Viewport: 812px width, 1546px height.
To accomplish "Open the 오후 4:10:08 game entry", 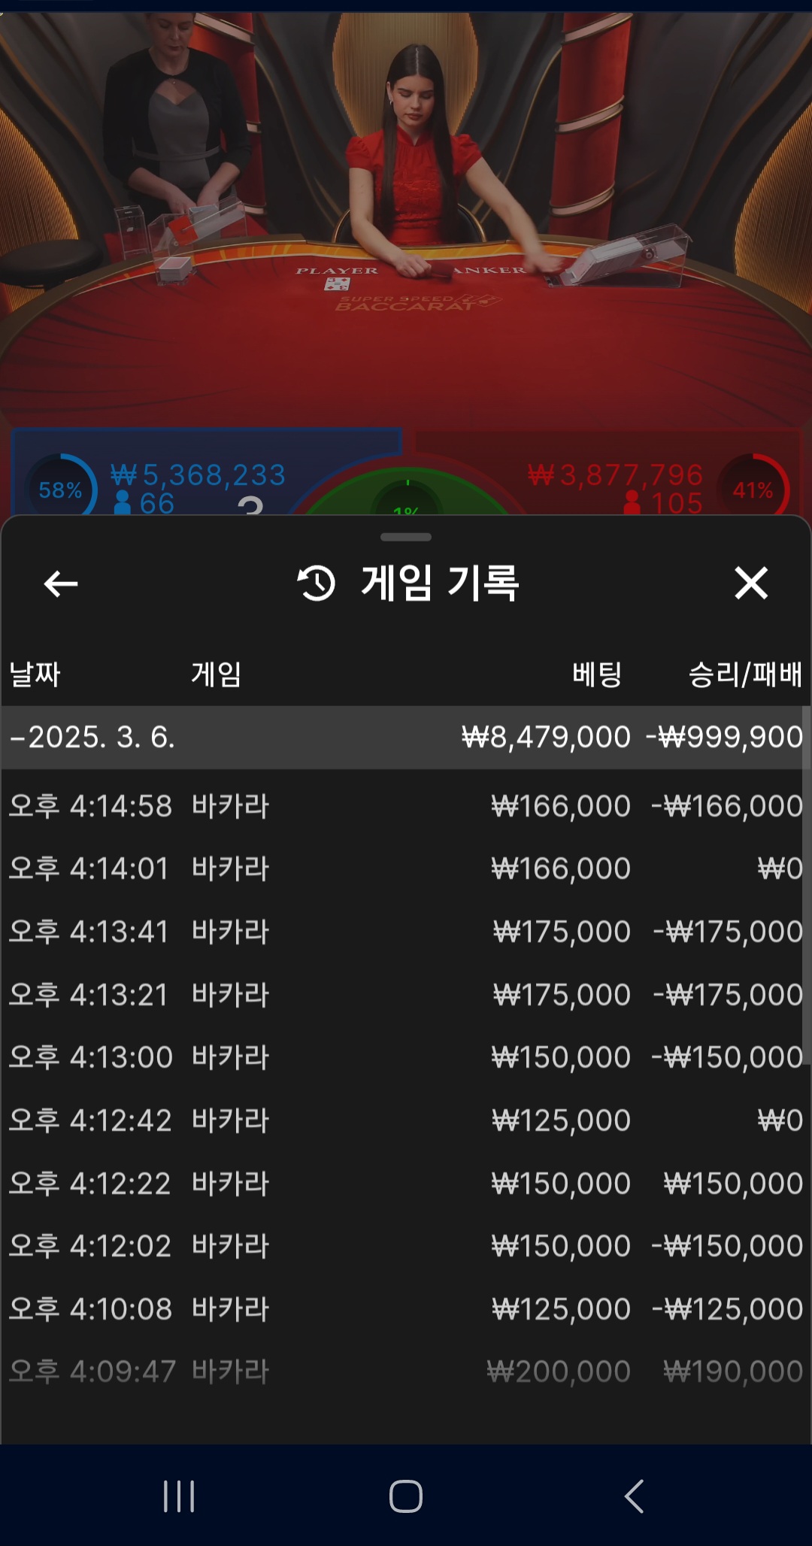I will point(406,1309).
